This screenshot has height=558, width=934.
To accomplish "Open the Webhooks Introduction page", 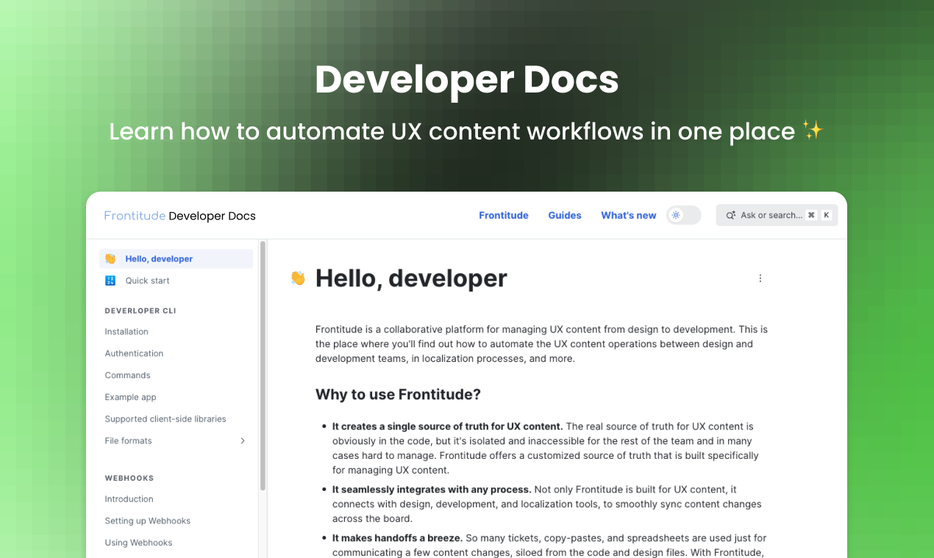I will click(129, 499).
